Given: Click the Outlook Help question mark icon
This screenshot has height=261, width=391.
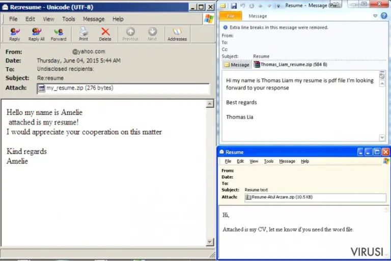Looking at the screenshot, I should tap(384, 16).
